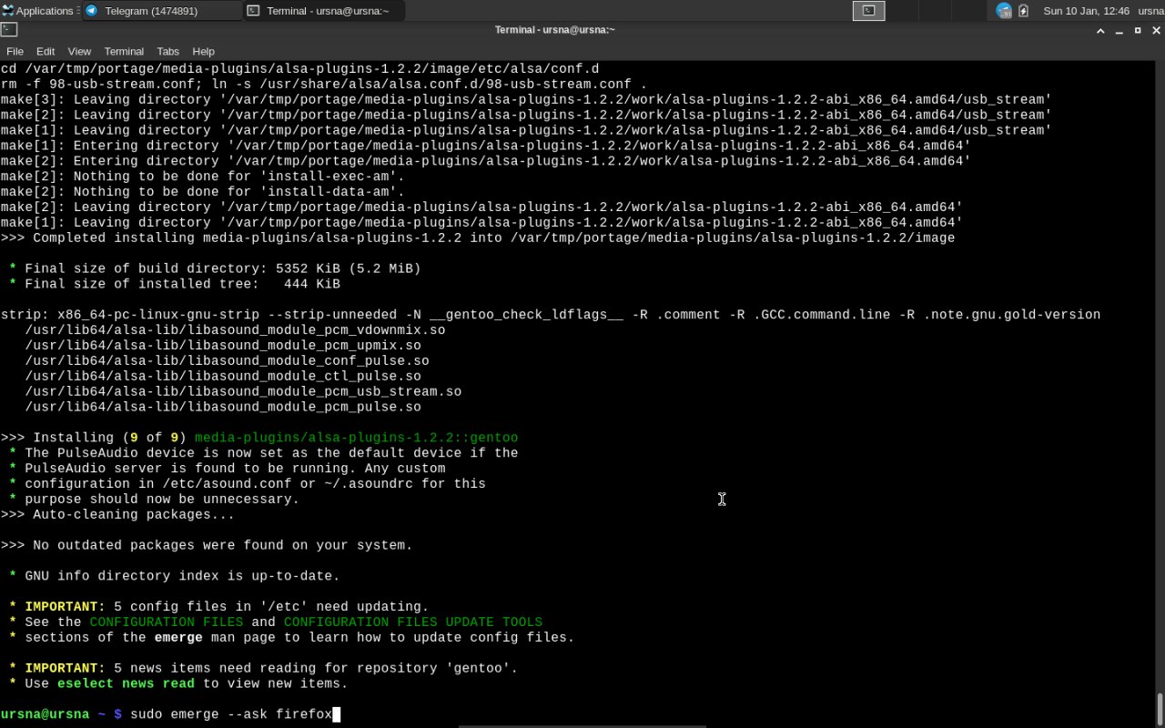Click the 'GNU info directory index is up-to-date' line
1165x728 pixels.
pyautogui.click(x=175, y=576)
